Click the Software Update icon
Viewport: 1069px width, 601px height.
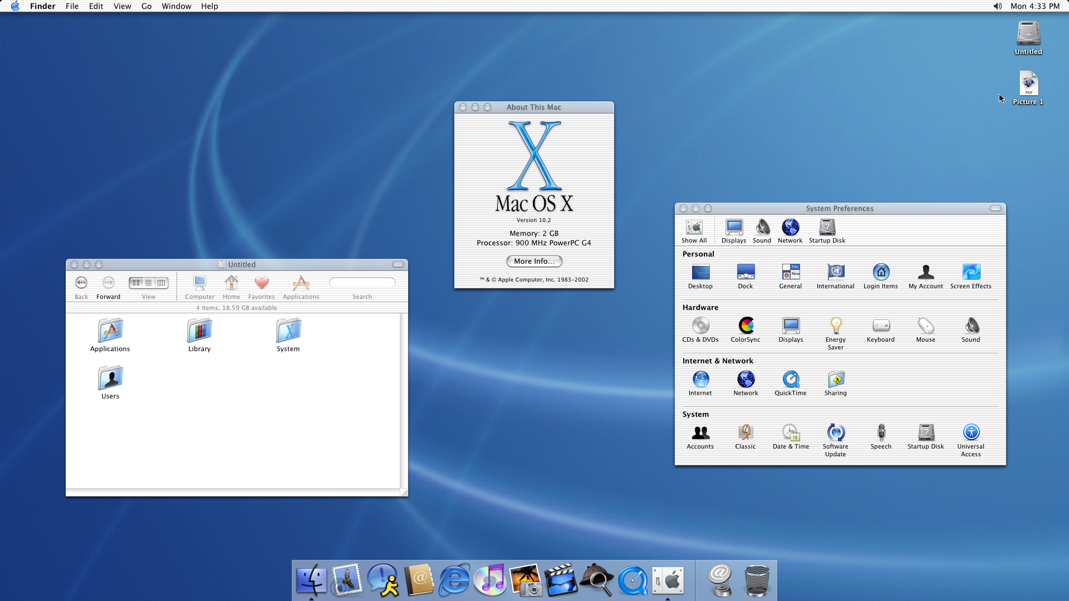(835, 433)
